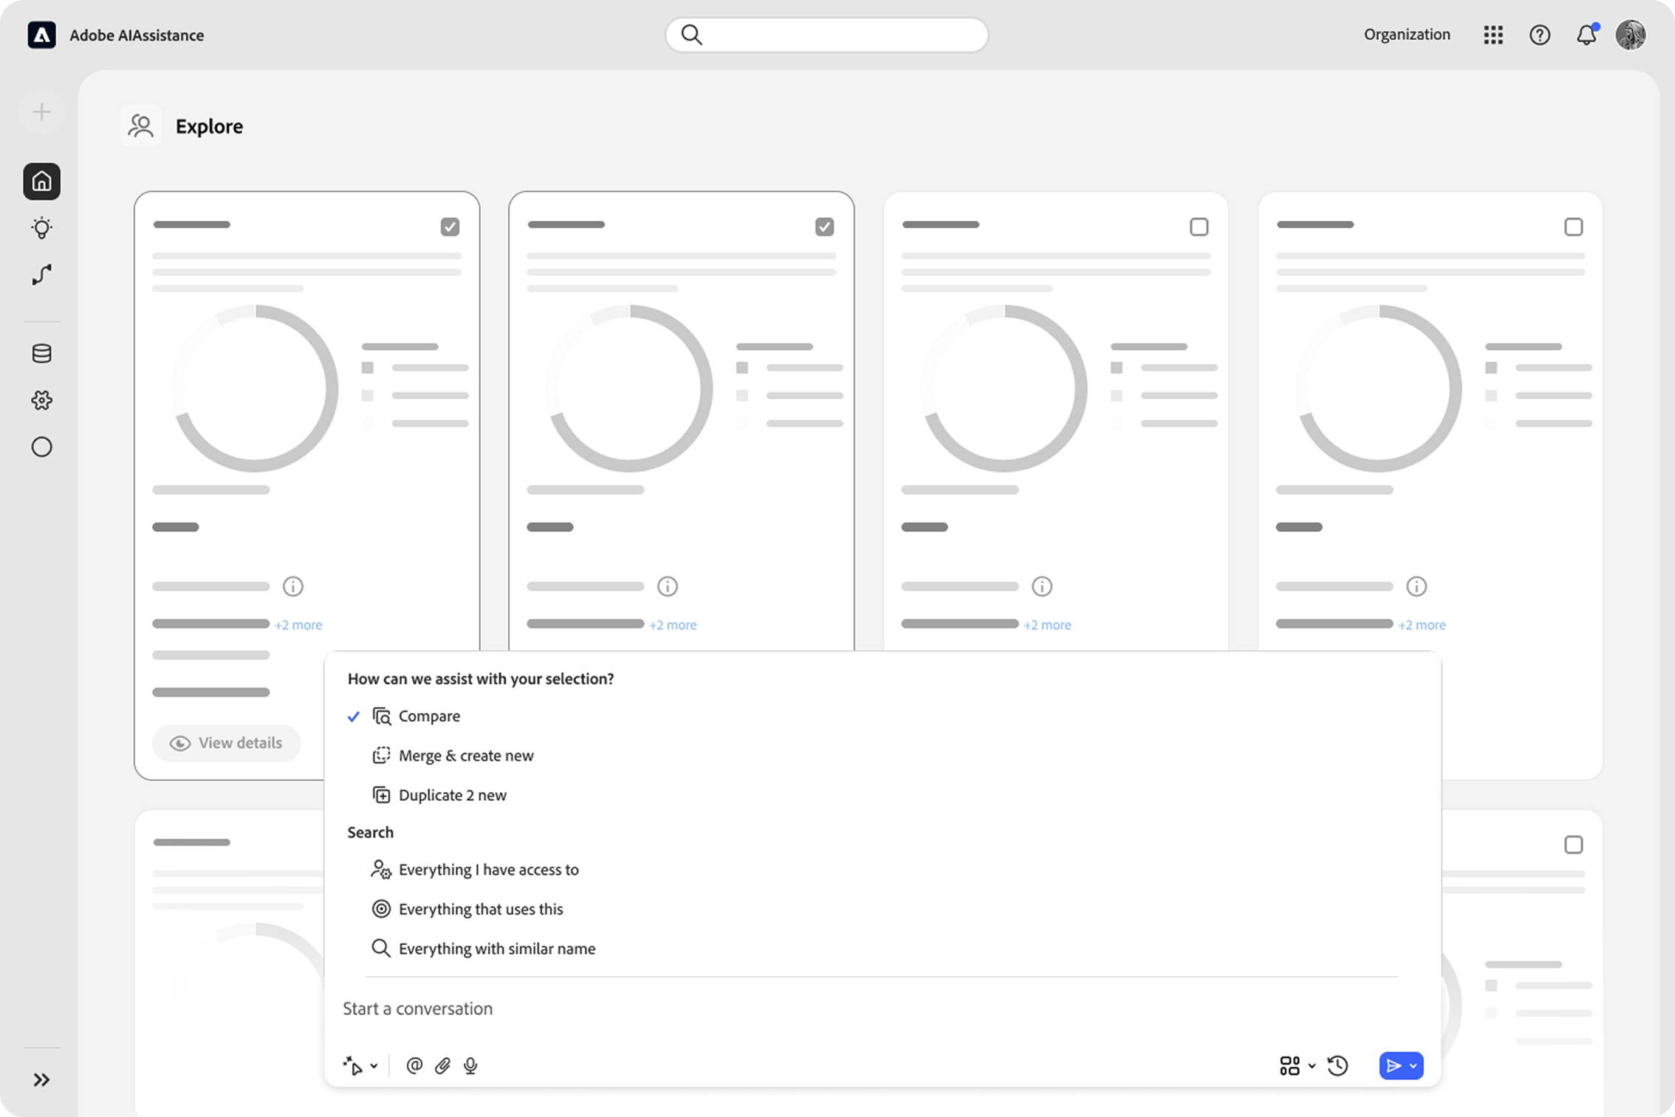
Task: Click the circle icon in the sidebar
Action: click(41, 447)
